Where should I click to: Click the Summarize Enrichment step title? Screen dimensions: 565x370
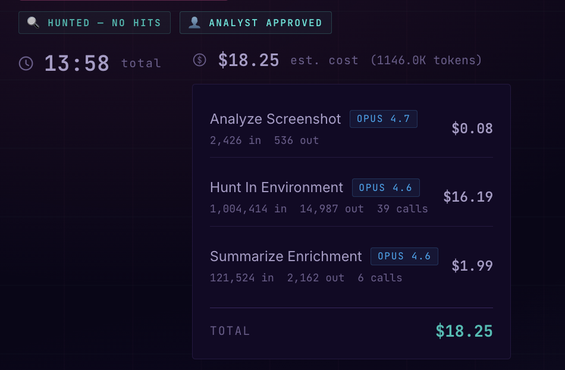(285, 256)
